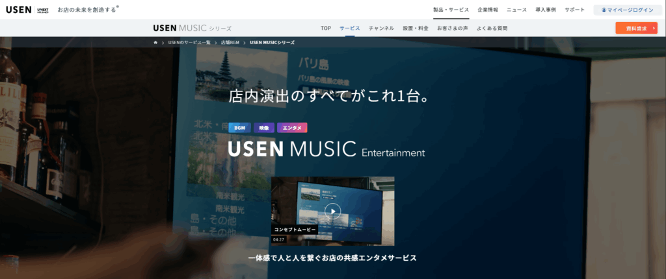Click USENのサービス一覧 breadcrumb link

click(189, 42)
